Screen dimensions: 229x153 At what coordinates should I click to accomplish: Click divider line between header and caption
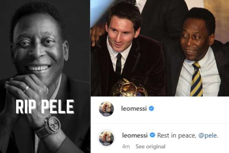click(160, 123)
